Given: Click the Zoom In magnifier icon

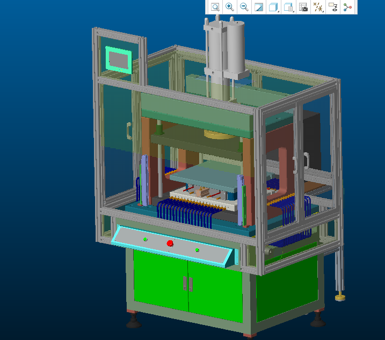Looking at the screenshot, I should tap(230, 7).
